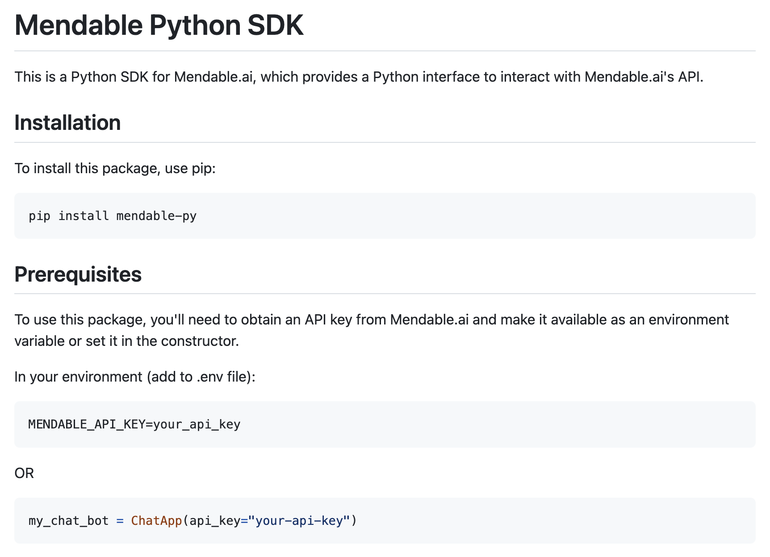The width and height of the screenshot is (770, 557).
Task: Click the Installation section heading
Action: click(x=67, y=123)
